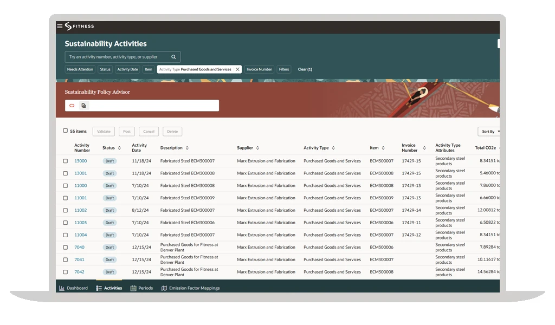Select the checkbox for activity 11002
The width and height of the screenshot is (555, 325).
pyautogui.click(x=66, y=210)
